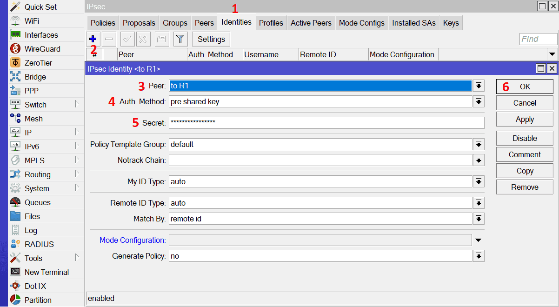Click the Disable button in identity dialog
Image resolution: width=559 pixels, height=307 pixels.
pyautogui.click(x=525, y=138)
